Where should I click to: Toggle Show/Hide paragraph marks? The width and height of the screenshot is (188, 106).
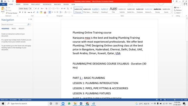(x=71, y=9)
